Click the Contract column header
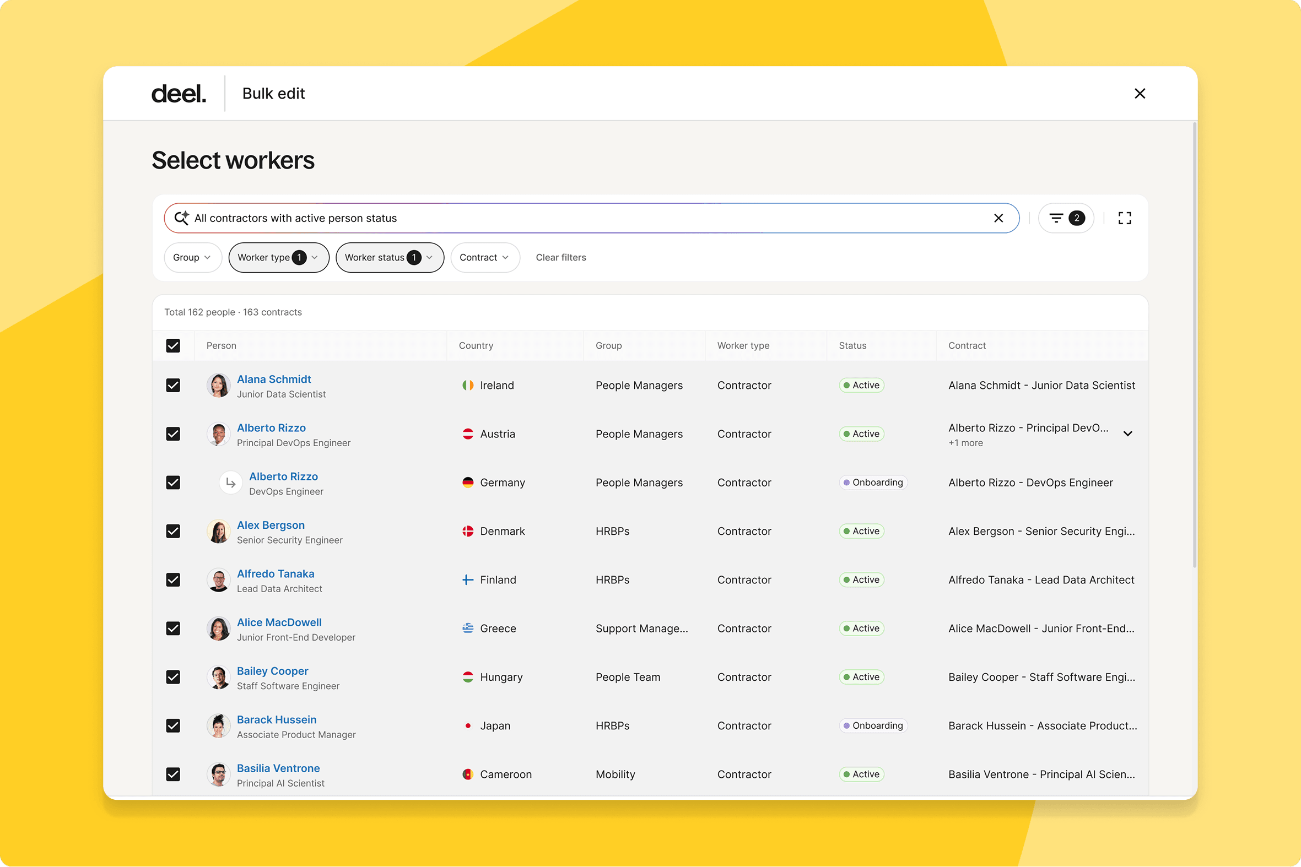Viewport: 1301px width, 867px height. coord(967,345)
